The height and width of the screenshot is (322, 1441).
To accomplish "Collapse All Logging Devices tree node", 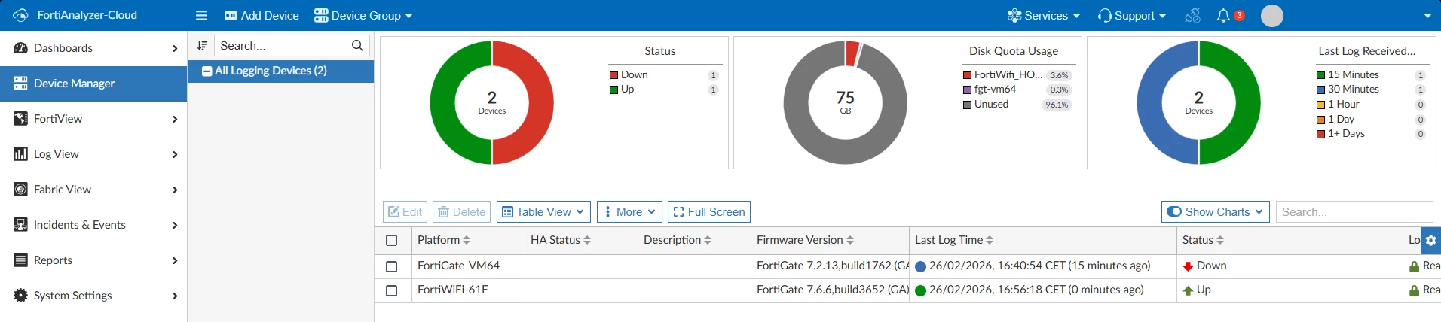I will click(x=207, y=71).
